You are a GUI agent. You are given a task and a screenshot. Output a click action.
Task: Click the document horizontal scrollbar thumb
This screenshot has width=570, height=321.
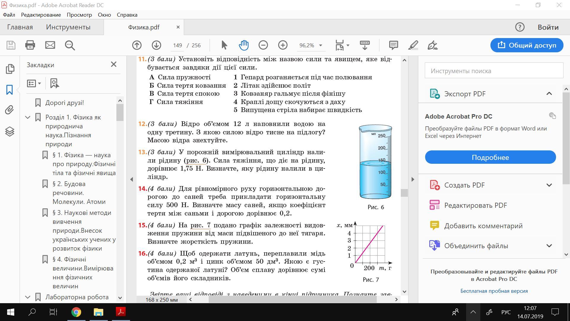(292, 299)
